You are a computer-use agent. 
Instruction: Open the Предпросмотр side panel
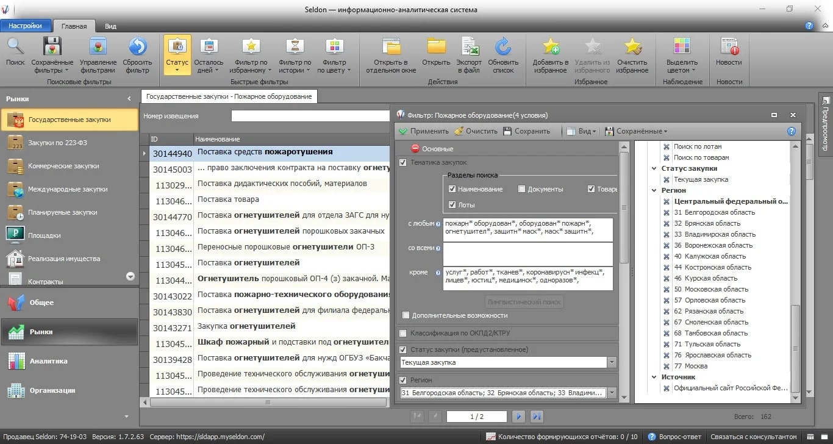click(x=825, y=123)
